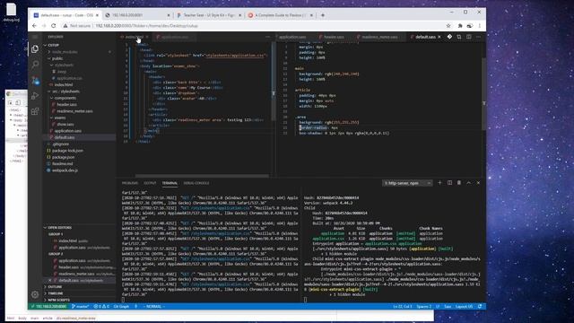Image resolution: width=574 pixels, height=323 pixels.
Task: Open Chrome extensions puzzle icon
Action: [460, 26]
